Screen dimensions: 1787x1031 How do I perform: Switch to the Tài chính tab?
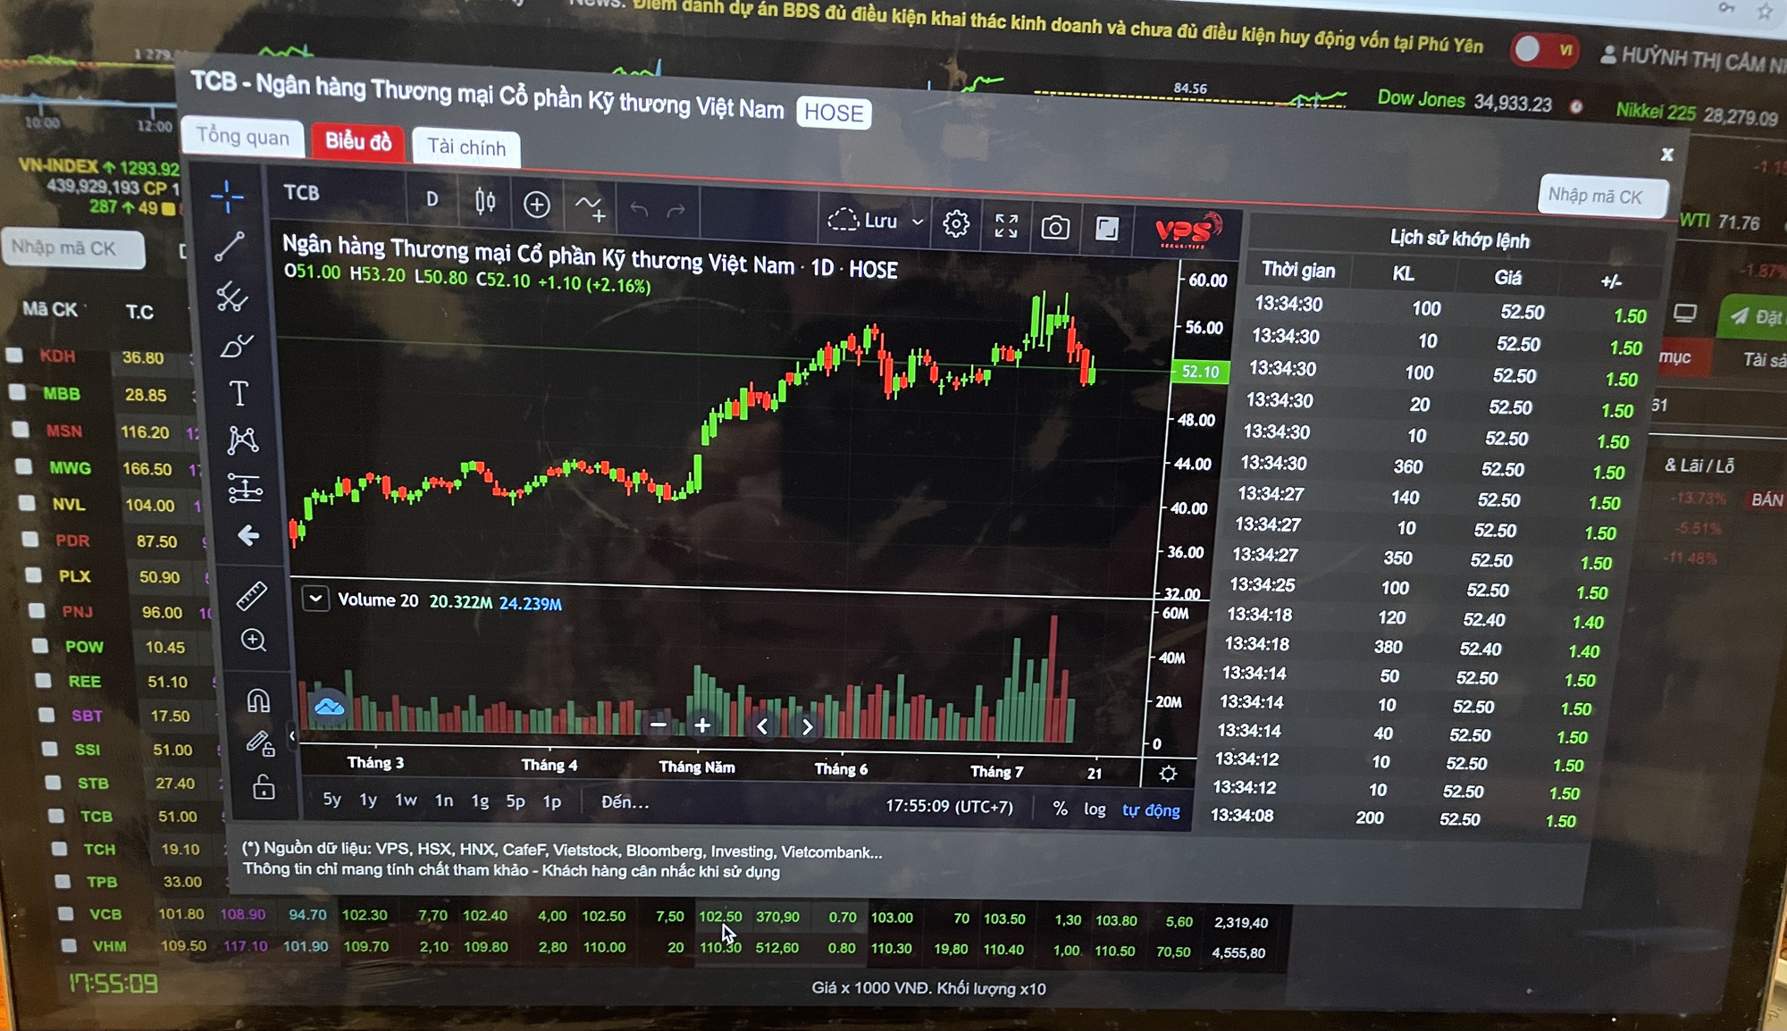(x=466, y=147)
